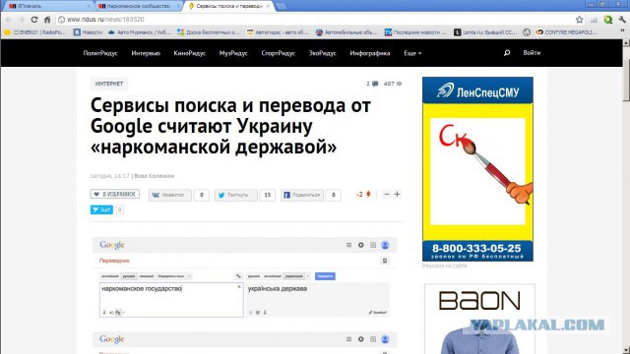Click the comments count bubble icon
This screenshot has width=630, height=354.
375,84
